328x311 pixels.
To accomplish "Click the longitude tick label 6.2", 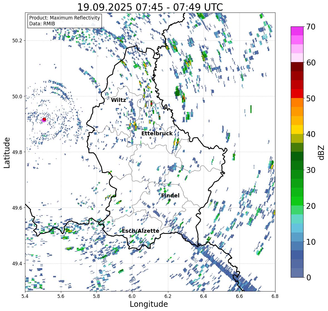I will pyautogui.click(x=168, y=296).
